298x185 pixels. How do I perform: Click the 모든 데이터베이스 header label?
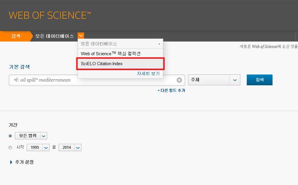[55, 36]
